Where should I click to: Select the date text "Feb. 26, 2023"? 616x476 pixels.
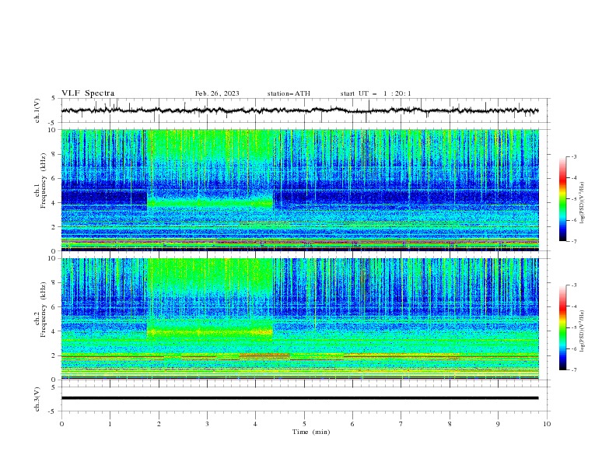click(217, 93)
